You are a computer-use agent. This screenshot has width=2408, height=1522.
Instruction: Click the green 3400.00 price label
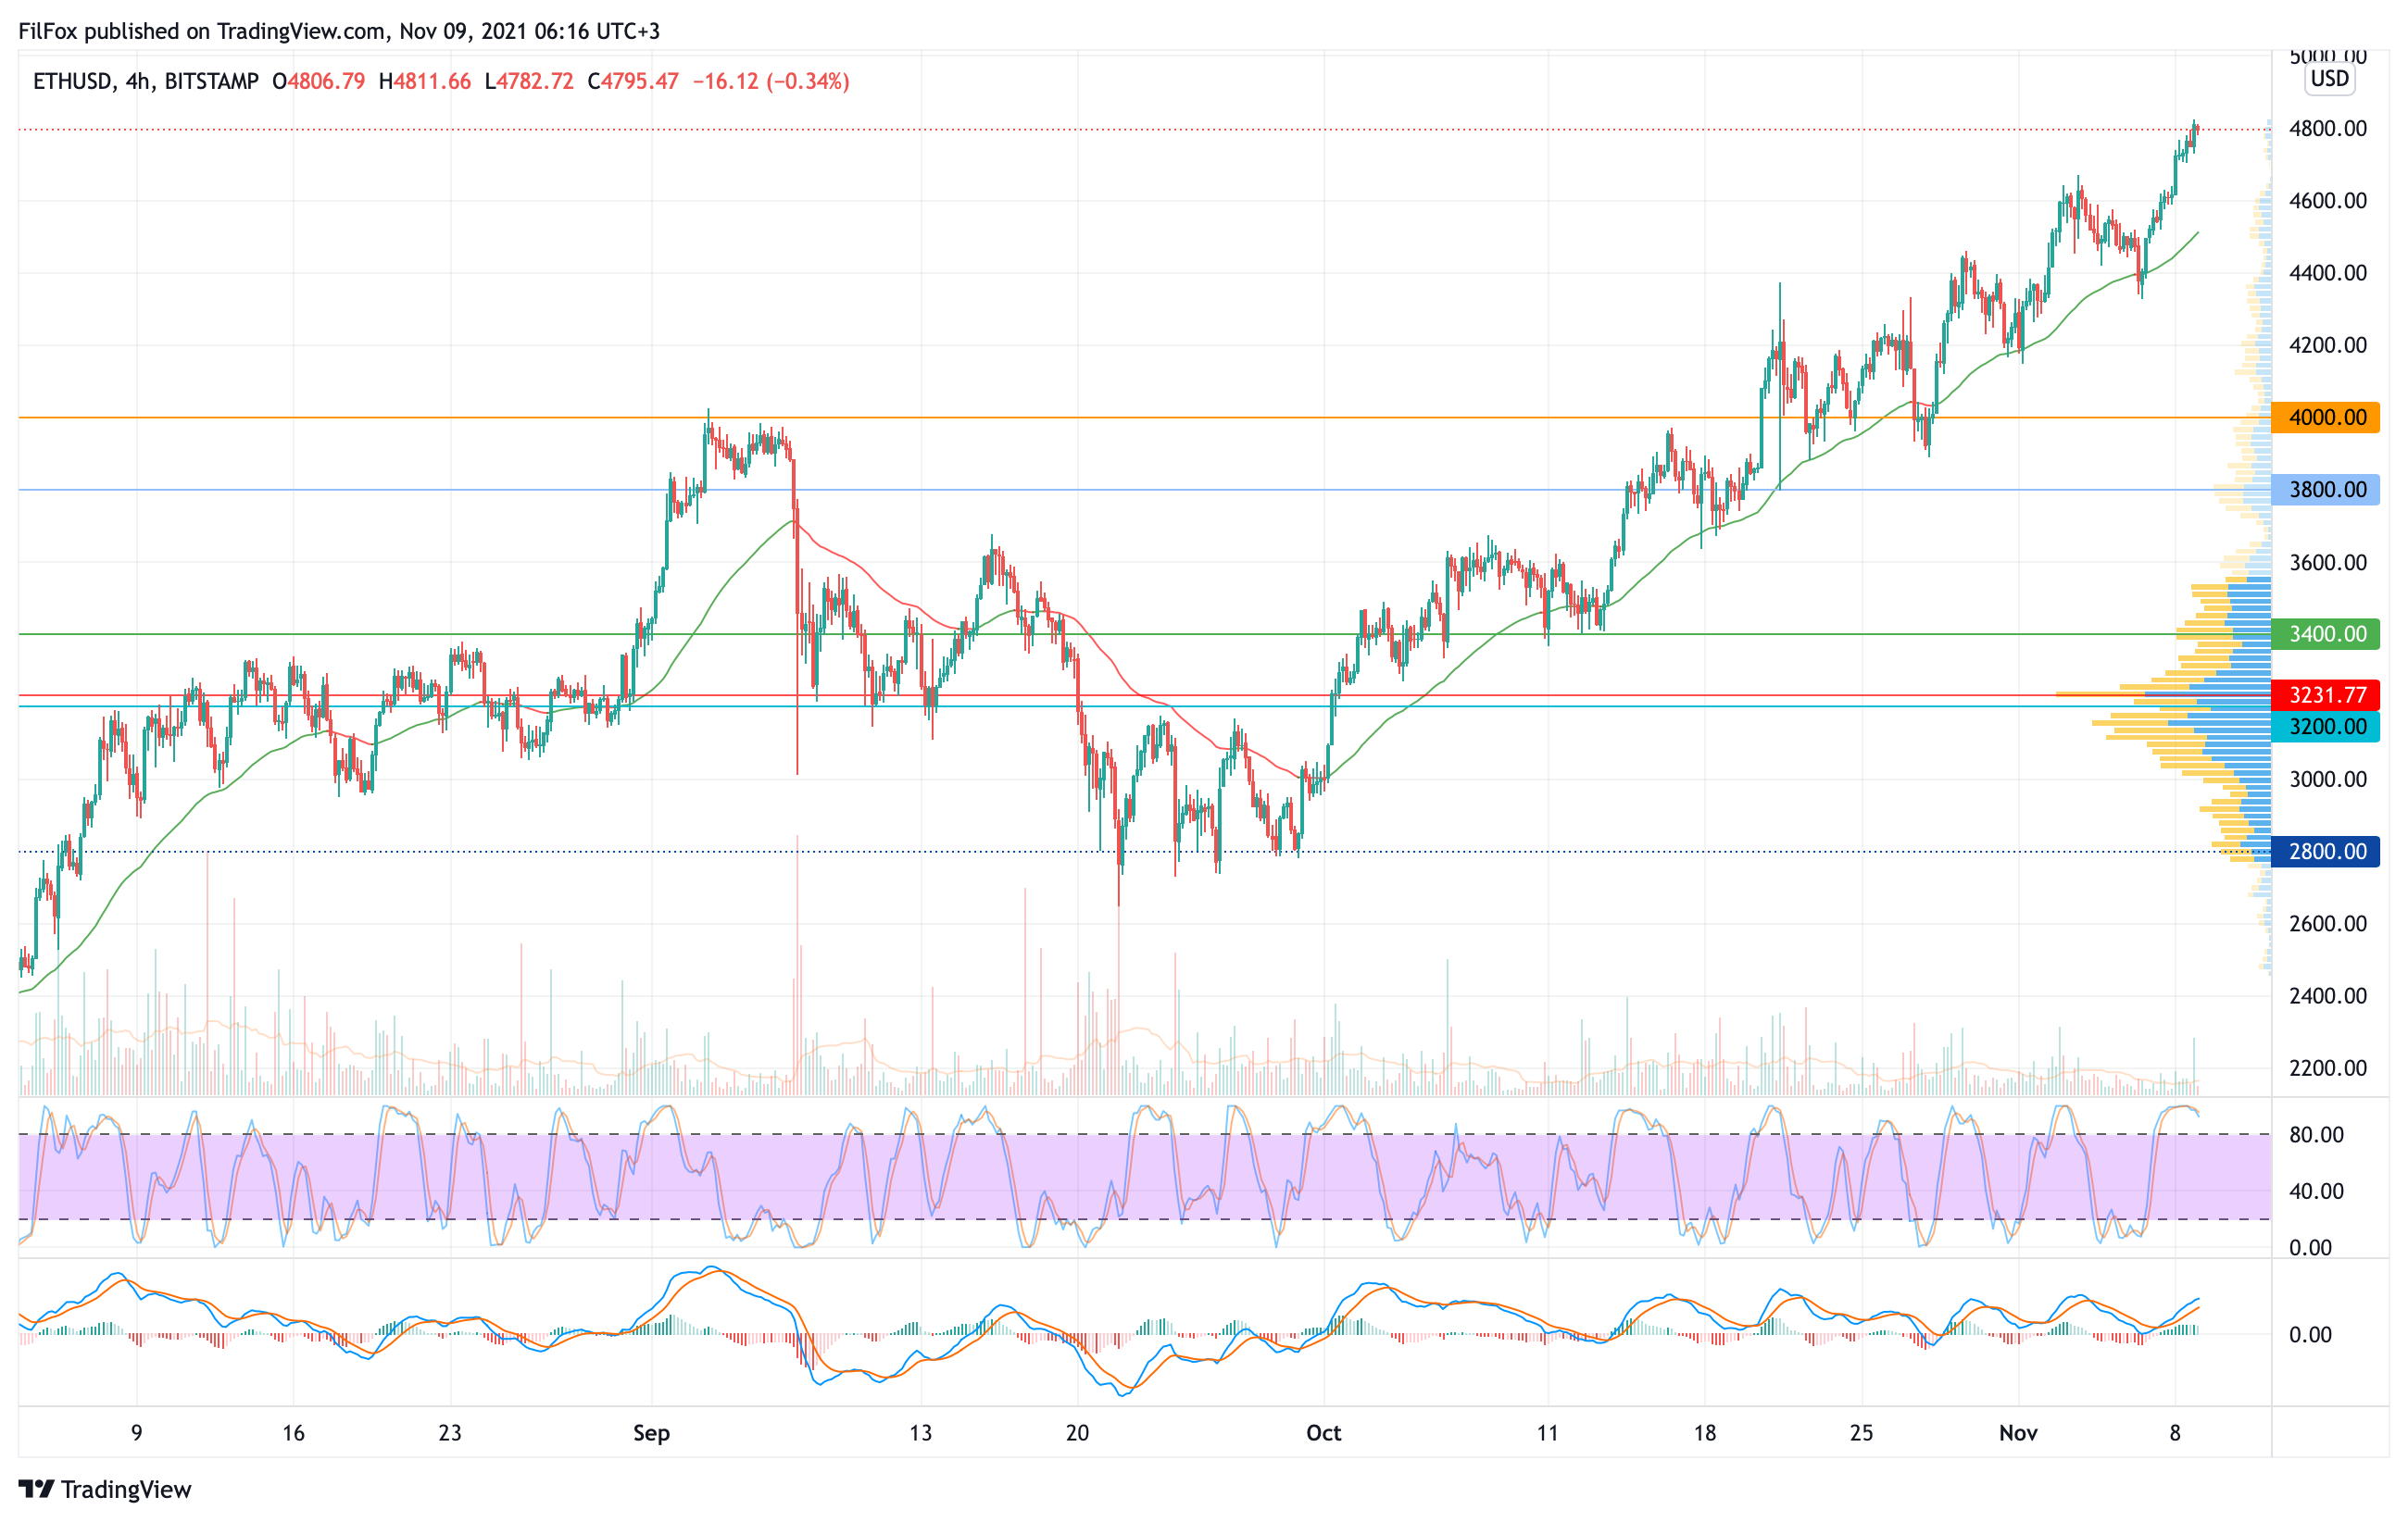tap(2326, 634)
